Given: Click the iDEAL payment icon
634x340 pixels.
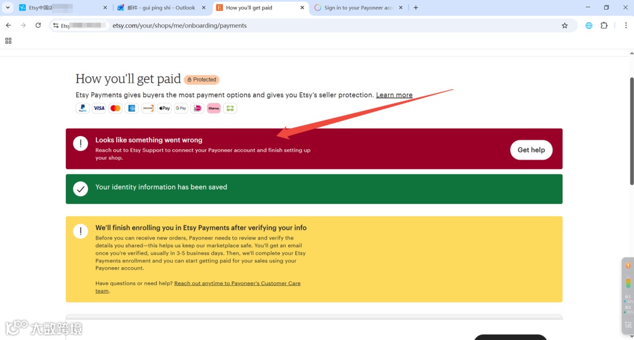Looking at the screenshot, I should [x=197, y=108].
